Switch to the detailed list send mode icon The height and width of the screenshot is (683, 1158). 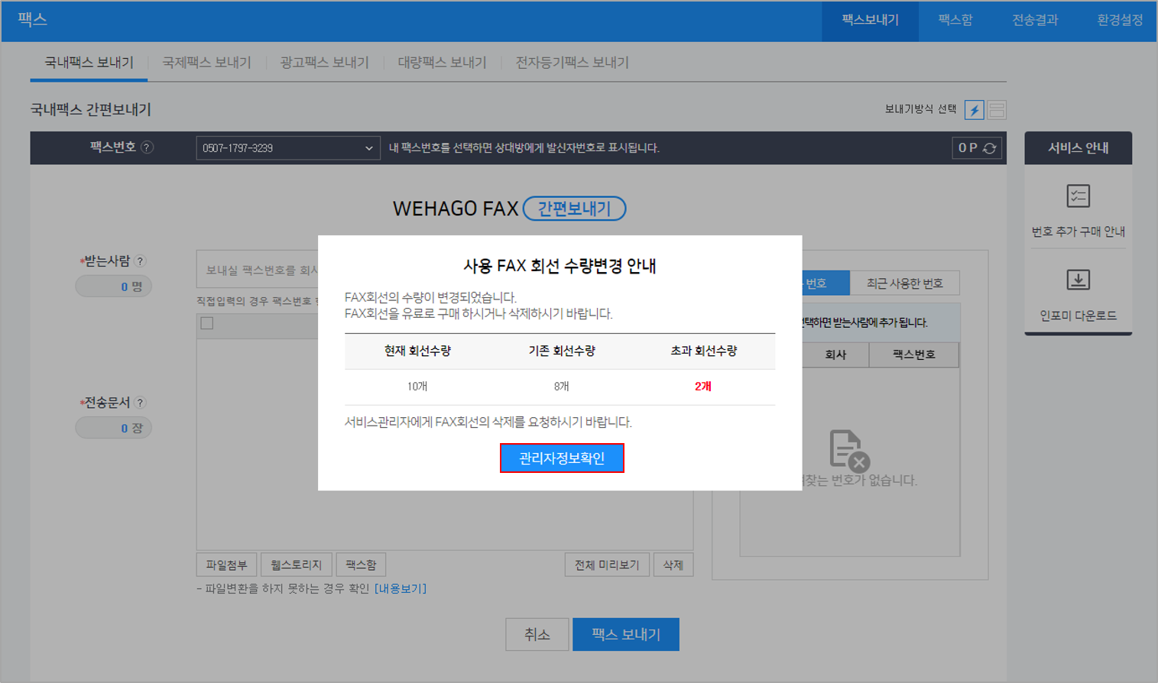[997, 110]
